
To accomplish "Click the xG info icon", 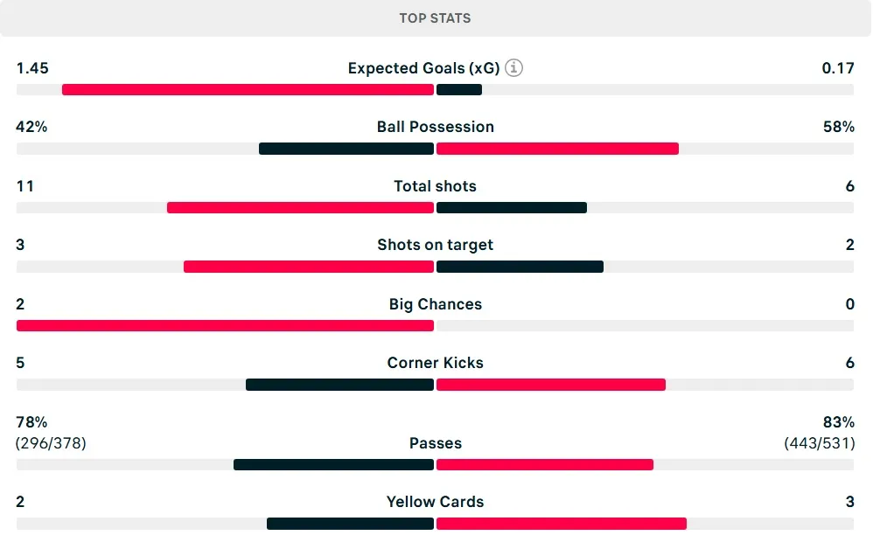I will click(513, 68).
